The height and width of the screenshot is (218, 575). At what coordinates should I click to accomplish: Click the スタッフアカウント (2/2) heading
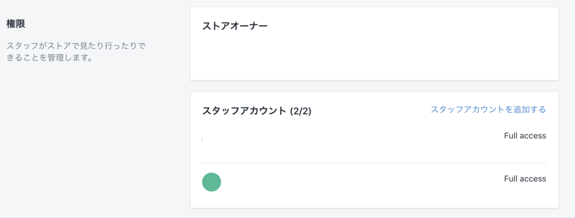pos(257,111)
